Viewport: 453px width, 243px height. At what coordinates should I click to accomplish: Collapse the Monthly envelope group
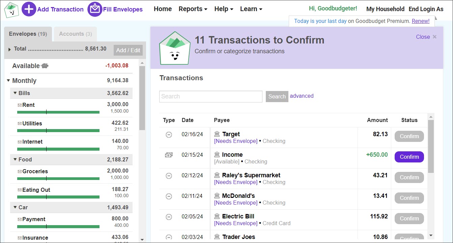coord(8,81)
